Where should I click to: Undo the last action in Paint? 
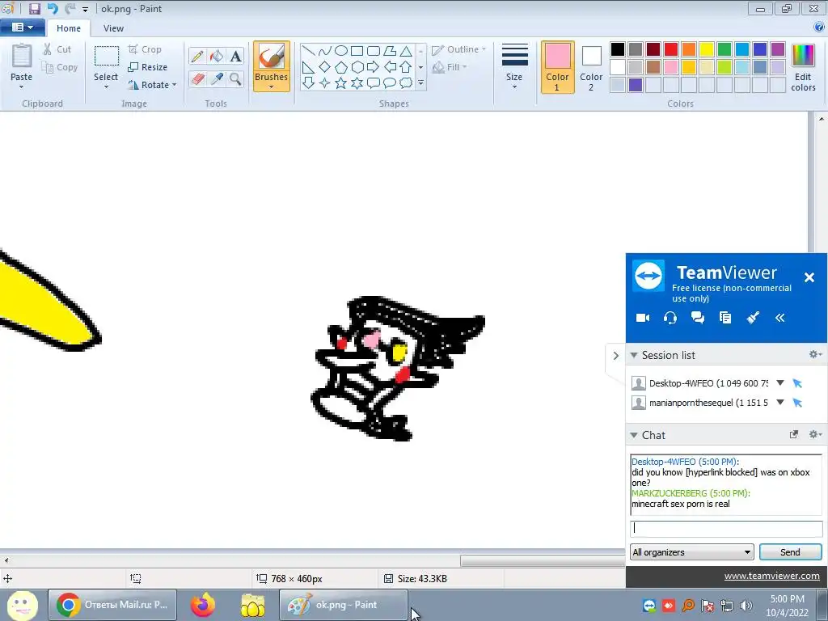53,8
